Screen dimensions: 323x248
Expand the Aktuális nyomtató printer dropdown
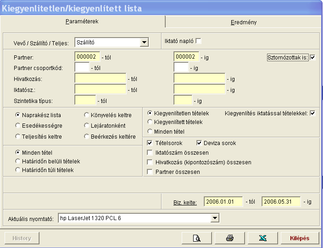(215, 218)
